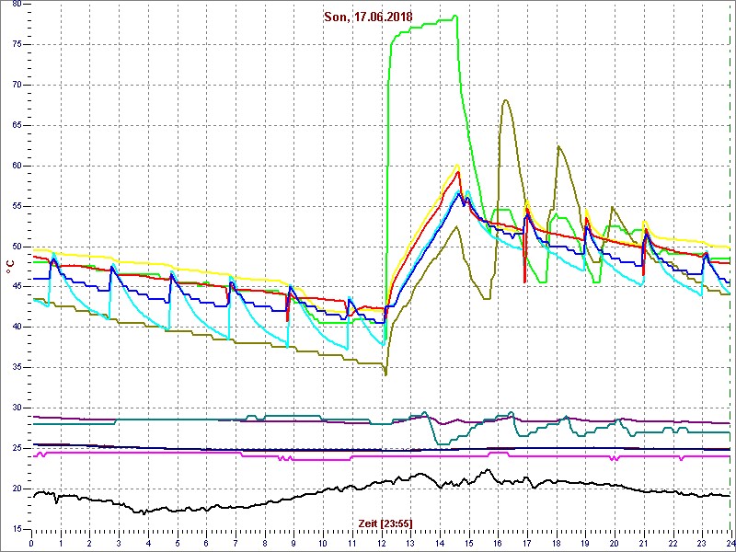
Task: Click hour 17 on time axis
Action: pos(527,543)
